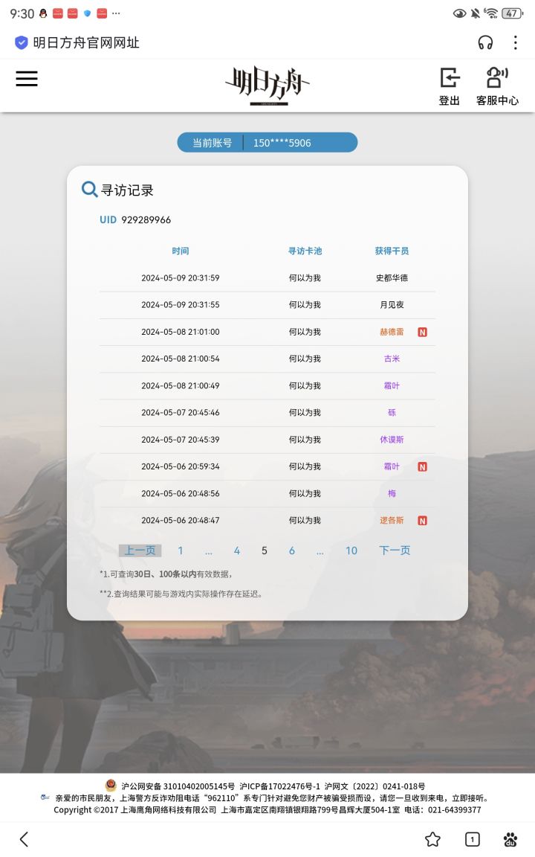Jump to page 10
The width and height of the screenshot is (535, 857).
(351, 551)
